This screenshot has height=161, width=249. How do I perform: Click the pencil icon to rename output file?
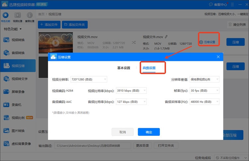(166, 37)
